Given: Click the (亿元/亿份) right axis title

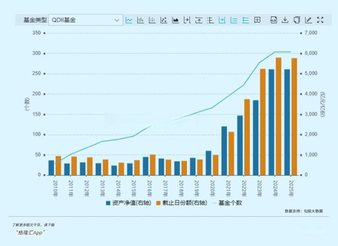Looking at the screenshot, I should [323, 104].
